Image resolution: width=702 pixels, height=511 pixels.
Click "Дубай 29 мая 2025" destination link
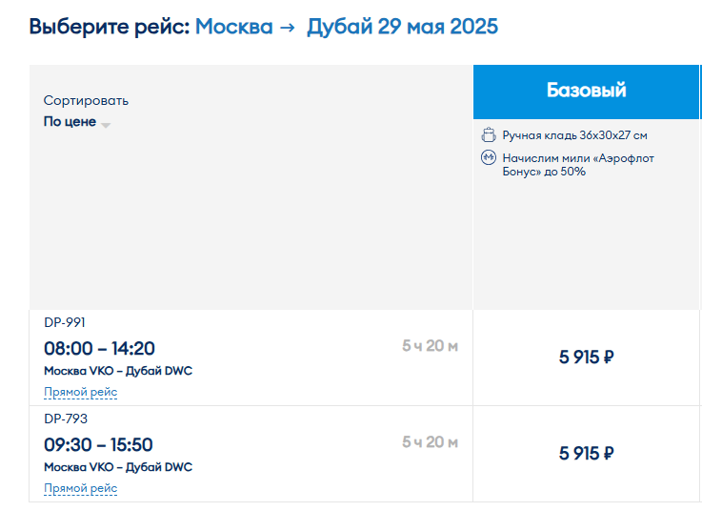coord(402,27)
